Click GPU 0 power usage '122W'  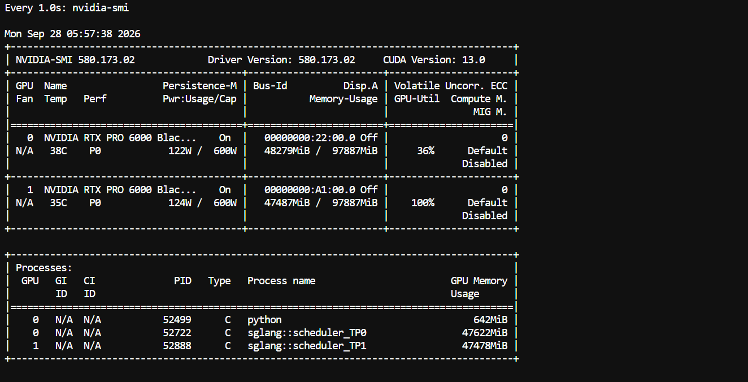coord(180,151)
